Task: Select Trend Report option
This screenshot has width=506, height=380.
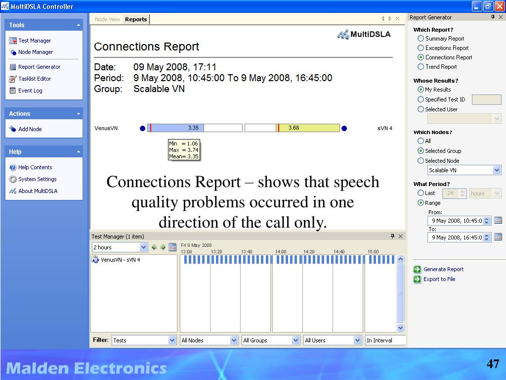Action: point(421,67)
